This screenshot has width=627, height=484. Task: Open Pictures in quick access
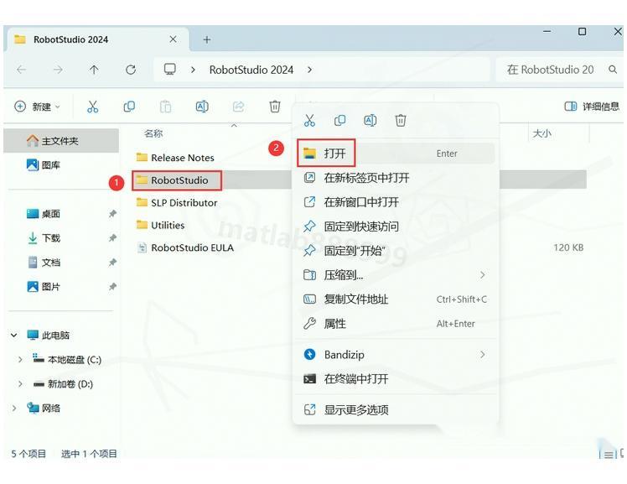click(44, 287)
